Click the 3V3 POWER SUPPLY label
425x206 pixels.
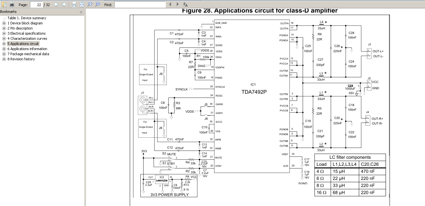tap(169, 194)
